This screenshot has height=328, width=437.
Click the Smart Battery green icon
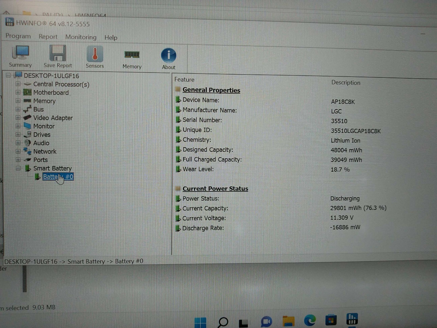(28, 168)
